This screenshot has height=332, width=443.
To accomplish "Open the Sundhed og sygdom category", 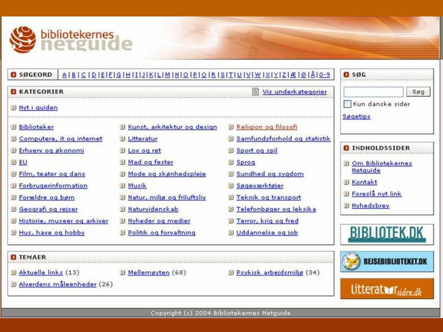I will point(270,174).
